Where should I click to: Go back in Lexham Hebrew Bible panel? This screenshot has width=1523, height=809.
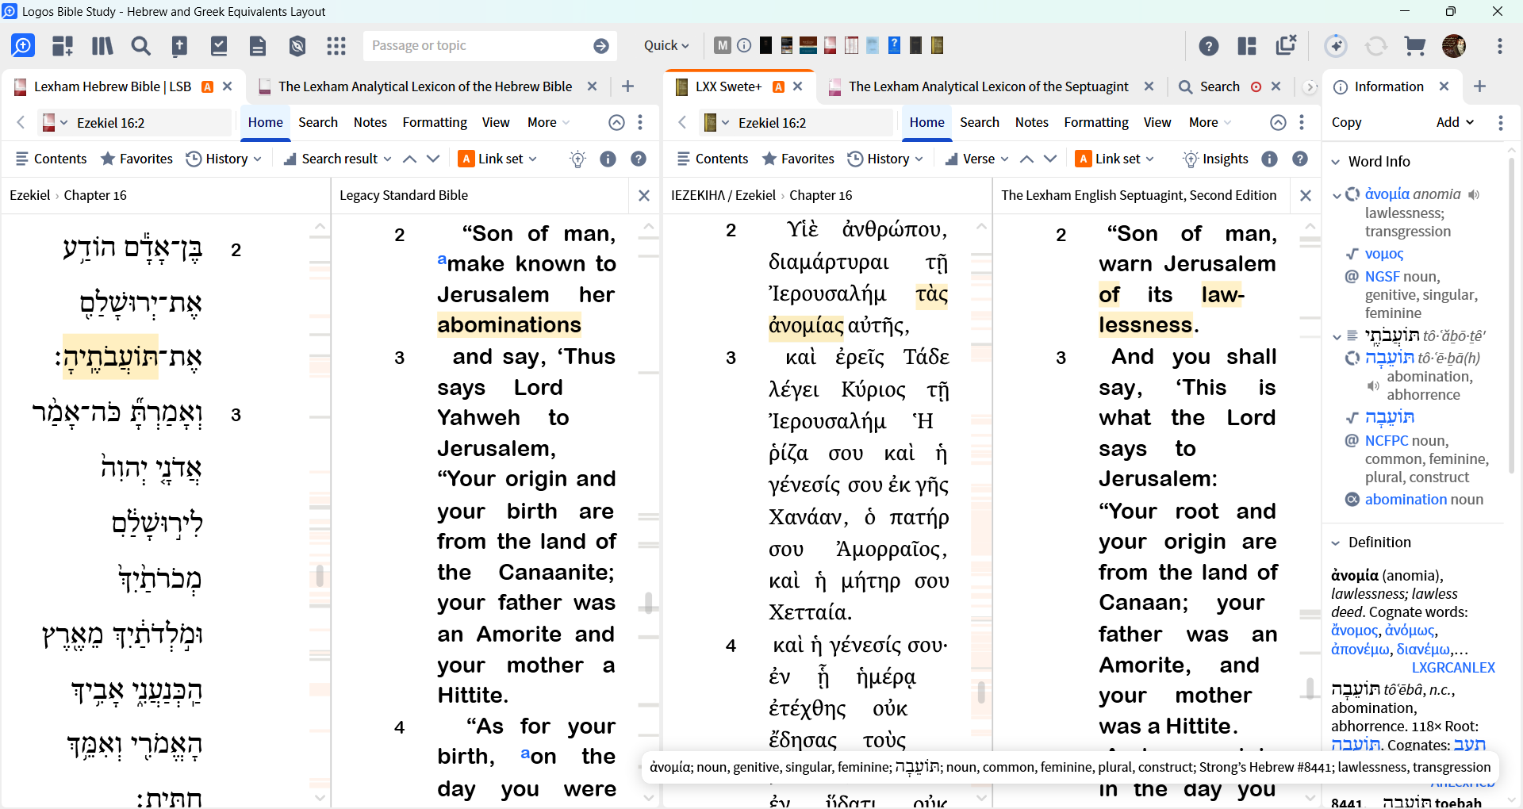tap(21, 122)
